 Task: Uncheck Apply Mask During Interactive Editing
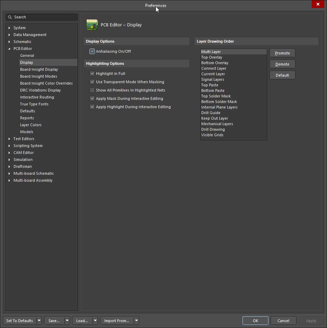coord(92,98)
